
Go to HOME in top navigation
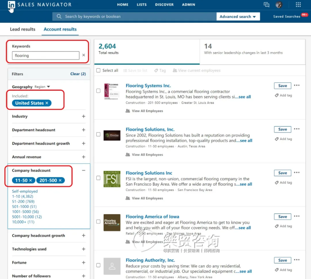pyautogui.click(x=123, y=5)
